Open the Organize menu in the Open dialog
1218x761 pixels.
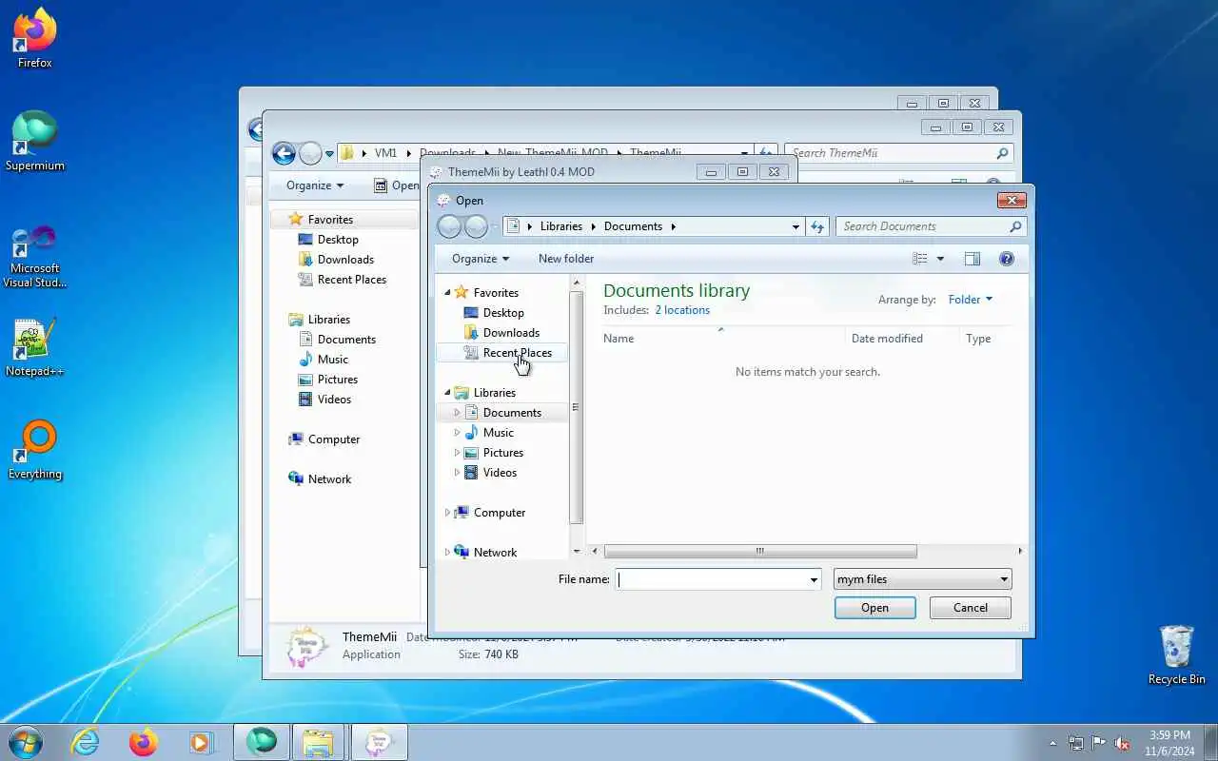481,259
